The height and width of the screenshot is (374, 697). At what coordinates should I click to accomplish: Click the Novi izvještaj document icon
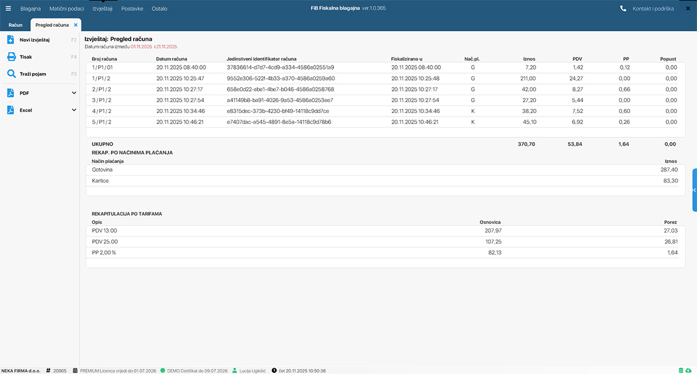pyautogui.click(x=10, y=39)
